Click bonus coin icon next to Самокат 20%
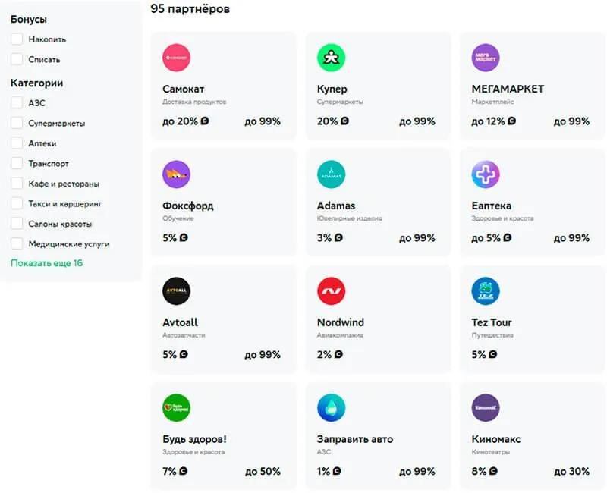The image size is (607, 493). coord(205,121)
